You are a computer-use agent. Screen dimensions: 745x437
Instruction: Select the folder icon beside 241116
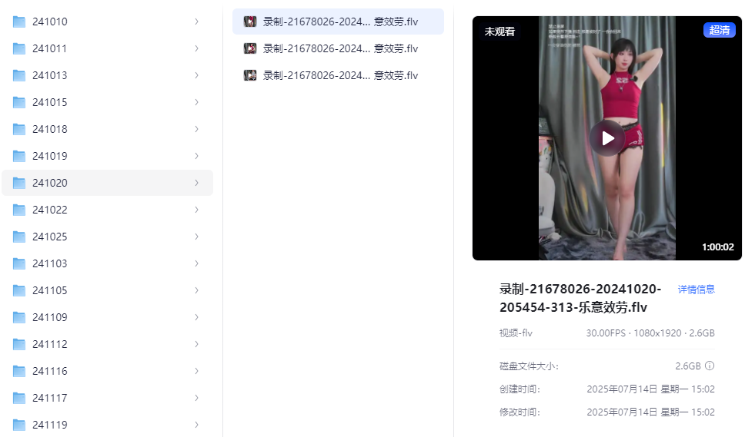coord(19,371)
